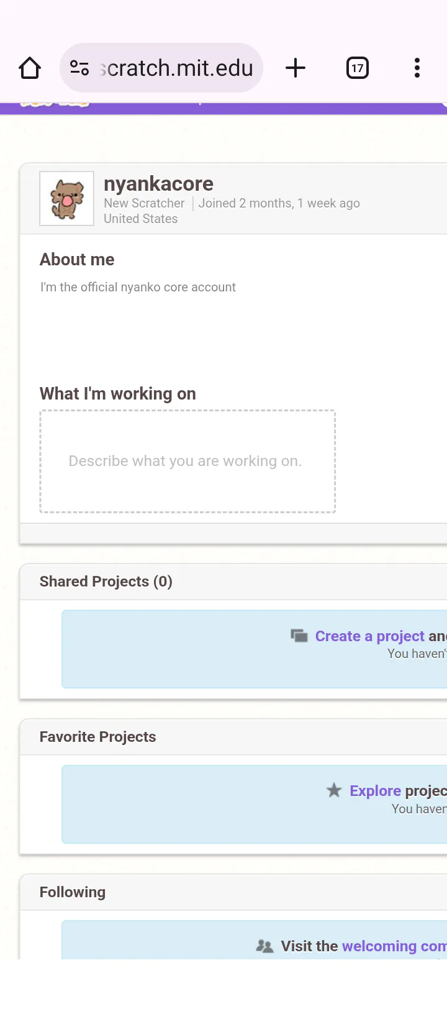Click the Favorite Projects header
The width and height of the screenshot is (447, 1019).
(98, 737)
